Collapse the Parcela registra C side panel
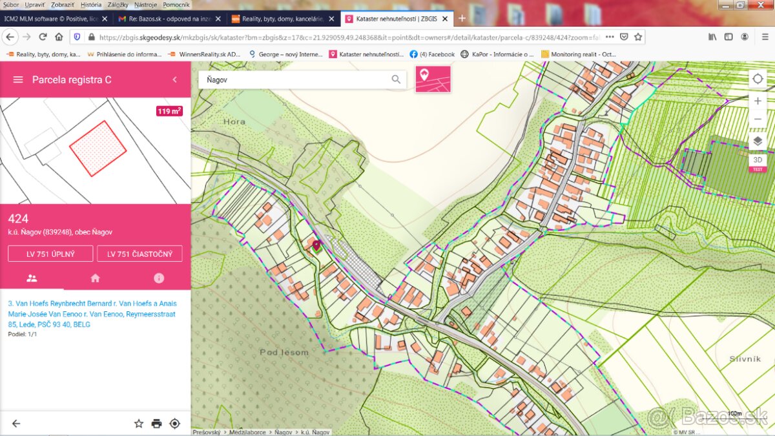The width and height of the screenshot is (775, 436). pos(174,79)
